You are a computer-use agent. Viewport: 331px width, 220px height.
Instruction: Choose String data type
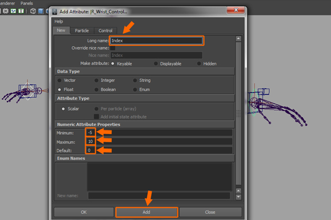click(x=135, y=80)
